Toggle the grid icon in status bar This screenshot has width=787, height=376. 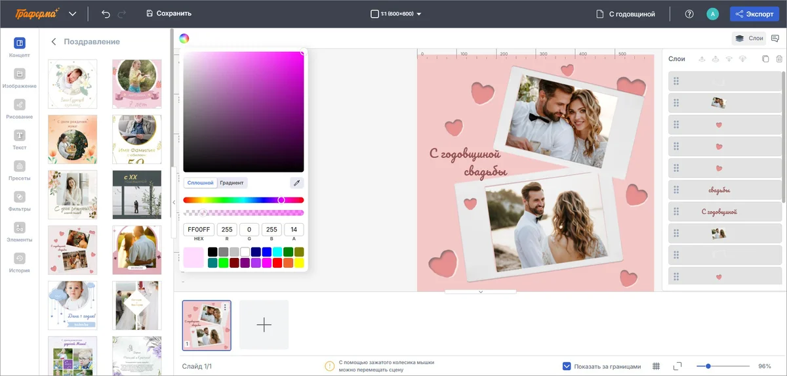point(656,366)
